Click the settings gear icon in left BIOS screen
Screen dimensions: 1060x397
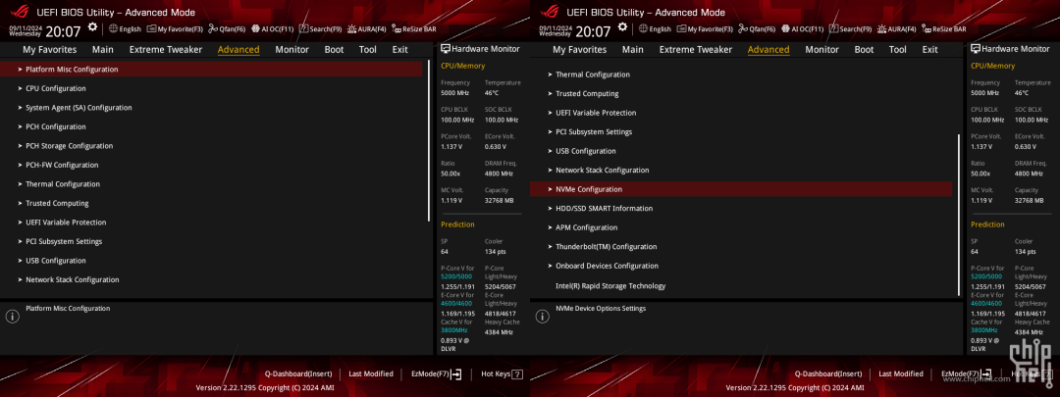pyautogui.click(x=92, y=27)
